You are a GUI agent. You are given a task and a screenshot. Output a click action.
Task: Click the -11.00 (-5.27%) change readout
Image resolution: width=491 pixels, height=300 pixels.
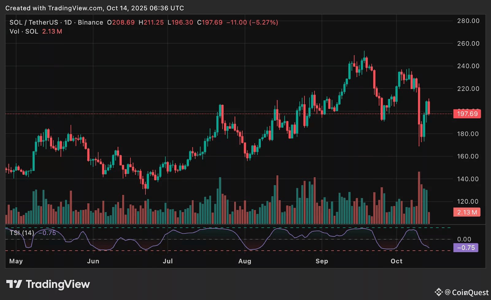click(x=252, y=22)
